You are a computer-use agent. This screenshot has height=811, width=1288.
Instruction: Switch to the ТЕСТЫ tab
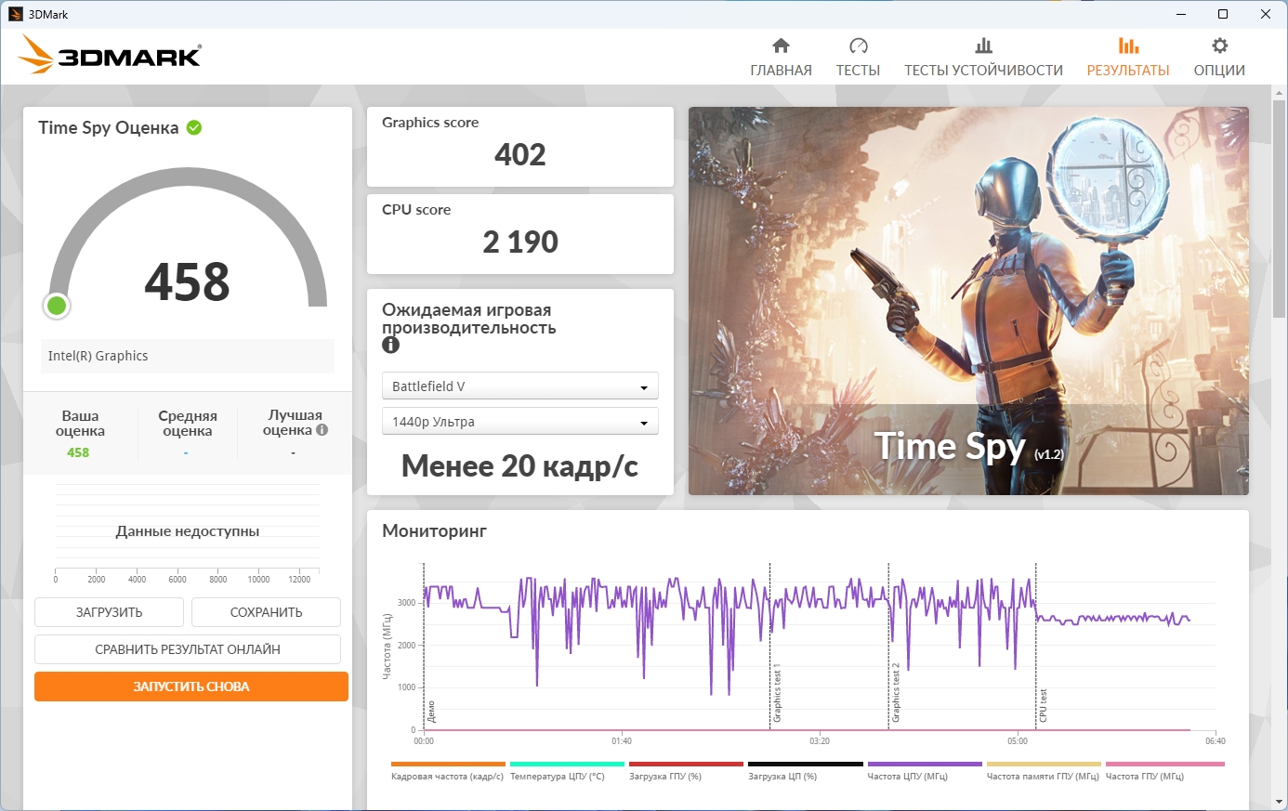click(x=858, y=70)
